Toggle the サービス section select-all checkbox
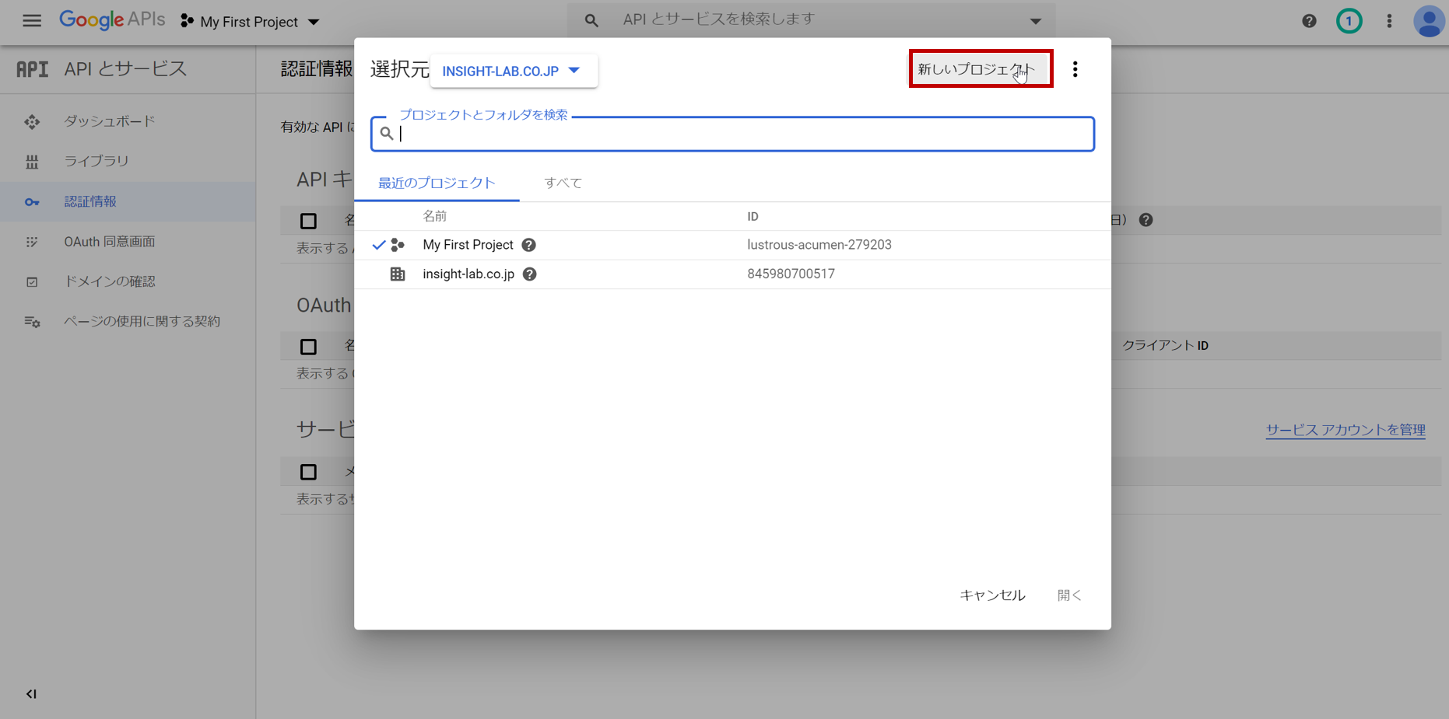 308,472
